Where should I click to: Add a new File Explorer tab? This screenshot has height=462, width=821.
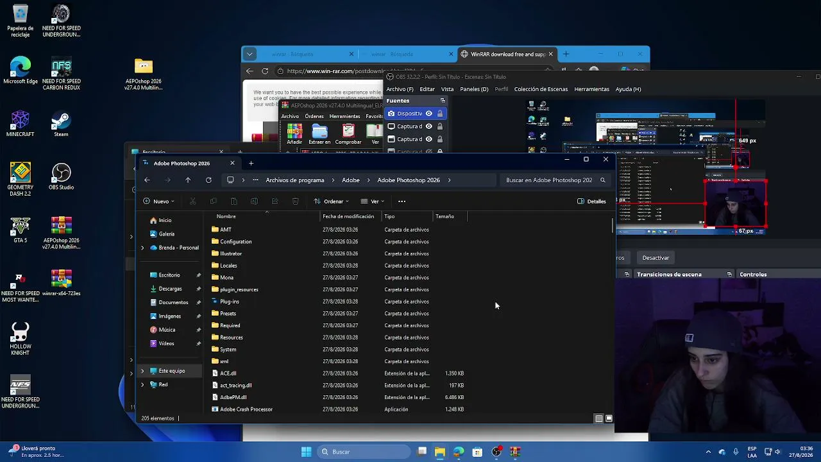coord(251,163)
